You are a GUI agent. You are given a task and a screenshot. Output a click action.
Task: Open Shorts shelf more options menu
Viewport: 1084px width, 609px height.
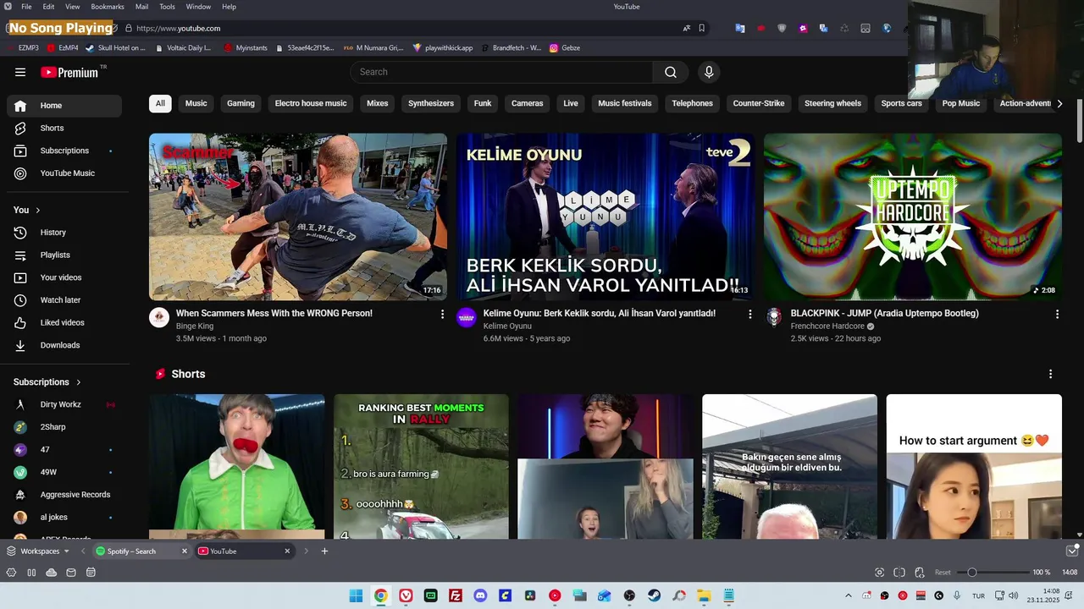click(x=1050, y=374)
